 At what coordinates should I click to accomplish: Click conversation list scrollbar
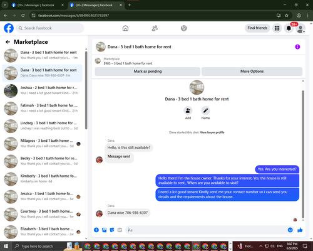click(86, 91)
